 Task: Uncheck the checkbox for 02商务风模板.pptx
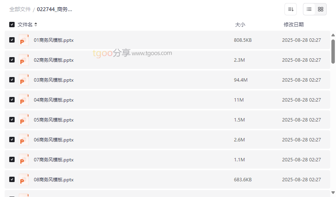click(12, 60)
